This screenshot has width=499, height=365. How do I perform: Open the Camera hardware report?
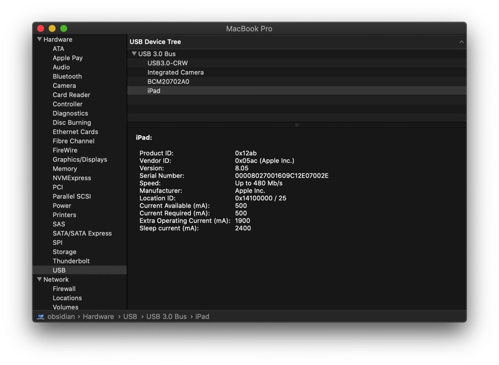tap(64, 85)
